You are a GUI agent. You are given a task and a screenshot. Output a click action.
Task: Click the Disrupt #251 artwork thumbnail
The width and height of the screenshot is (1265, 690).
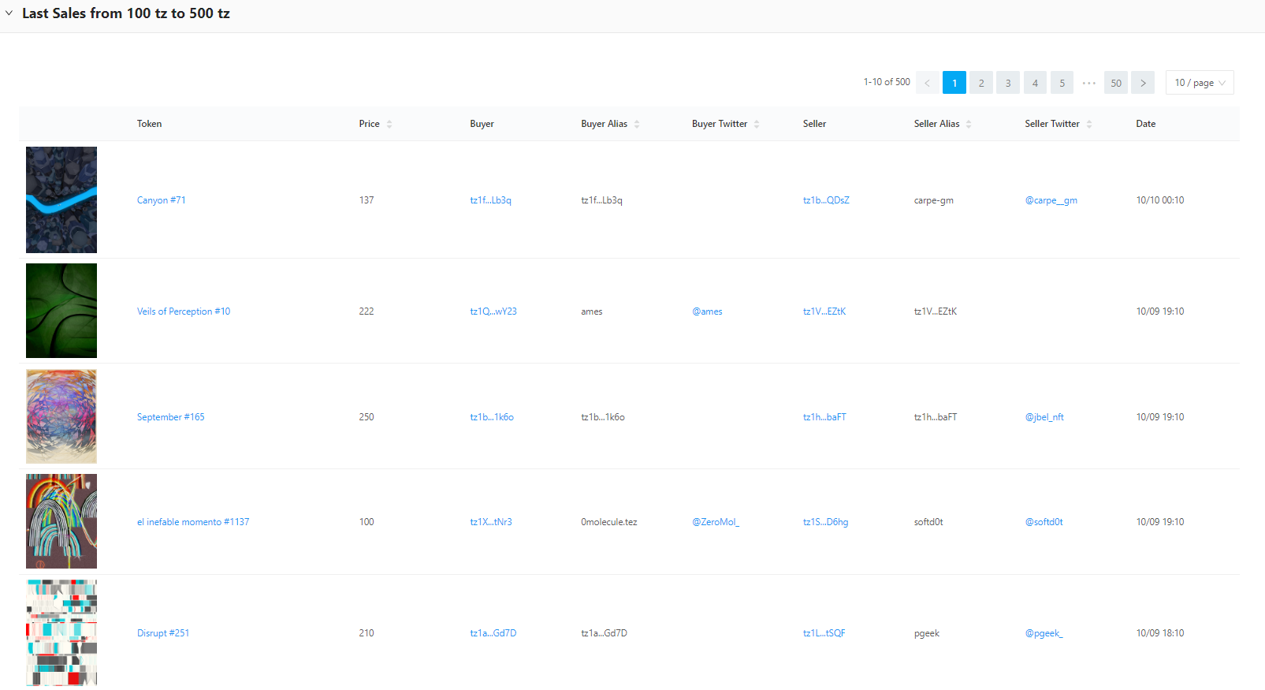click(x=61, y=632)
